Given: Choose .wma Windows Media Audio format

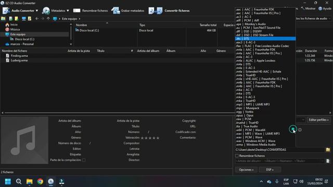Looking at the screenshot, I should [265, 145].
